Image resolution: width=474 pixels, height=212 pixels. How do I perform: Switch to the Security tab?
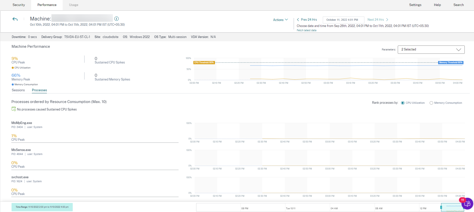pos(19,5)
